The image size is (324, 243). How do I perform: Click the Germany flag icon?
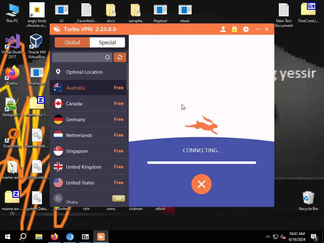tap(58, 119)
